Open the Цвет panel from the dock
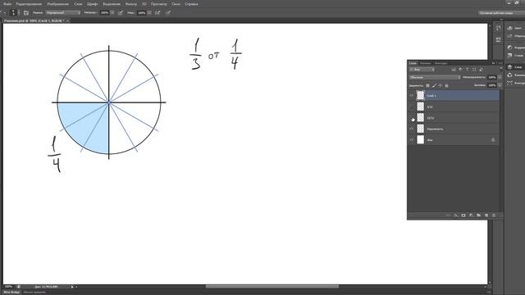 pyautogui.click(x=515, y=28)
